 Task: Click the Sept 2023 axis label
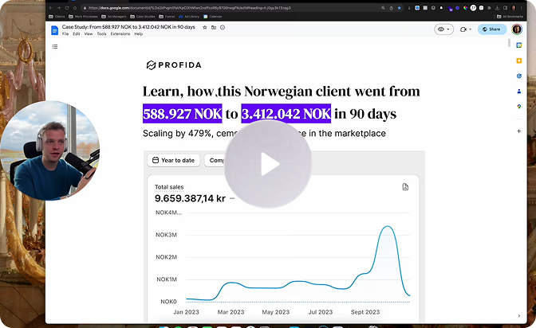coord(365,312)
